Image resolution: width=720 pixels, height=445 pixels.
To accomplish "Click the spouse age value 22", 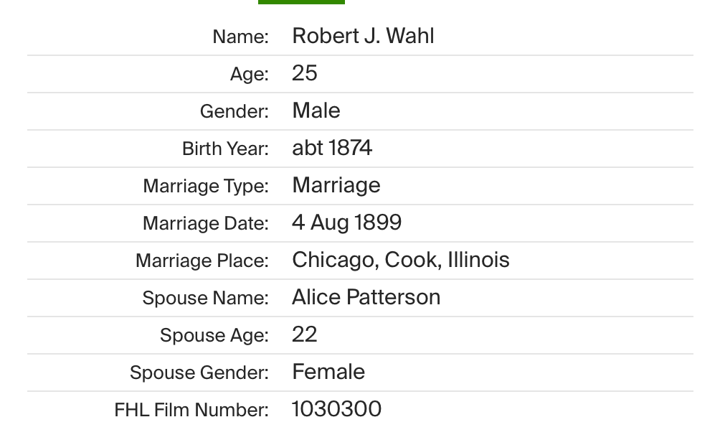I will [x=305, y=334].
